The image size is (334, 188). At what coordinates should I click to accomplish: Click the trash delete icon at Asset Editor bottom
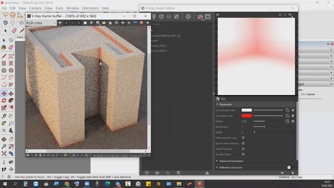pyautogui.click(x=178, y=173)
